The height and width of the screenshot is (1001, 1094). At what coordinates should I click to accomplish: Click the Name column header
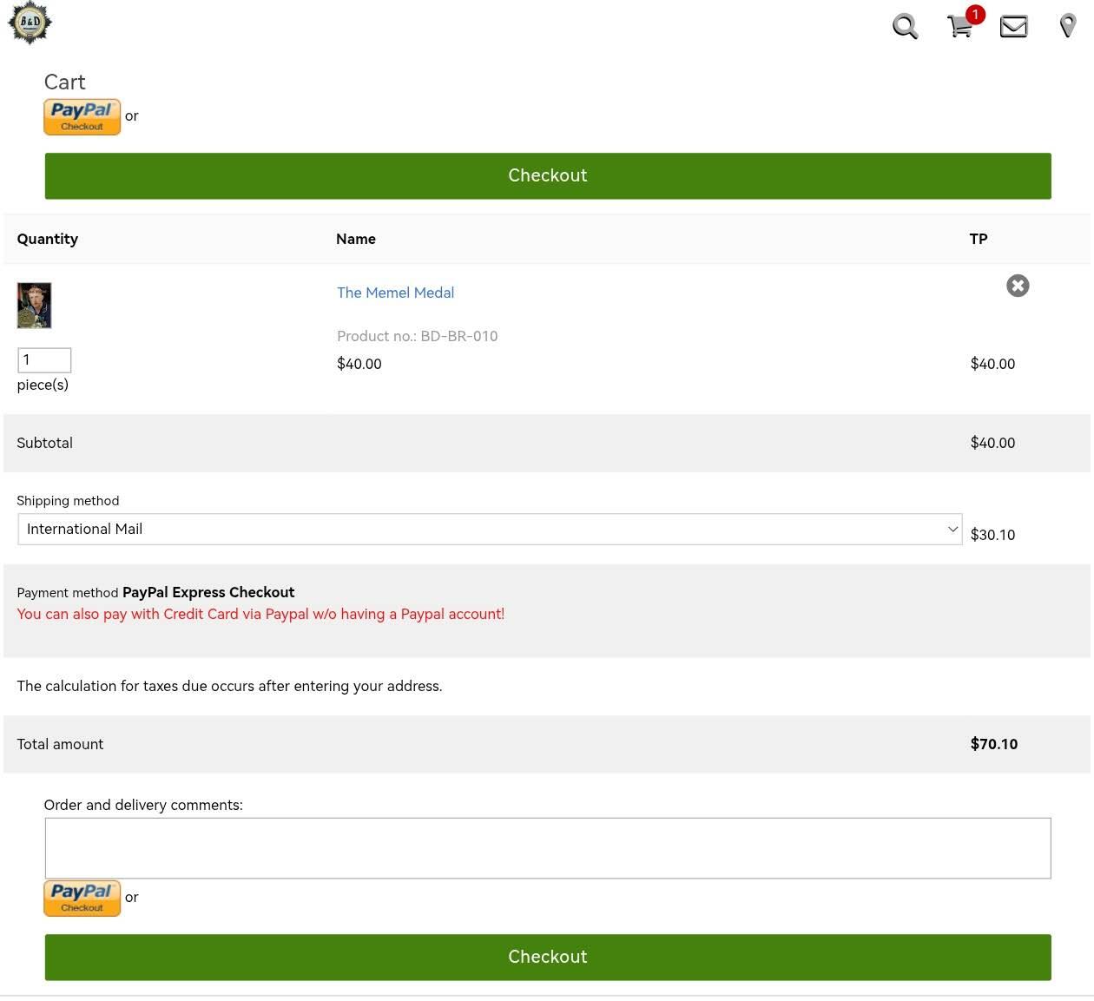[x=356, y=239]
